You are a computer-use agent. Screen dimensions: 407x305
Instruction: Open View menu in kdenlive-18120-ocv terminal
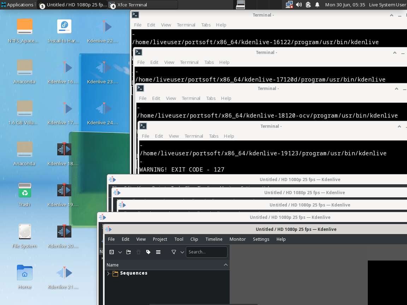[171, 98]
